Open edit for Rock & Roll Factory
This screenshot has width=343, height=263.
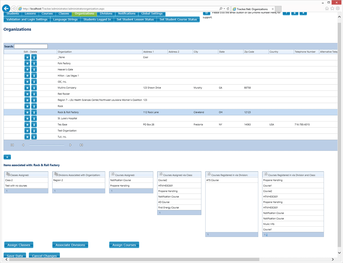(27, 112)
